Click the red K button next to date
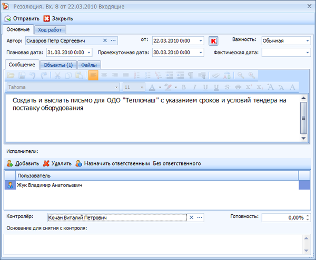This screenshot has height=260, width=316. click(x=213, y=41)
